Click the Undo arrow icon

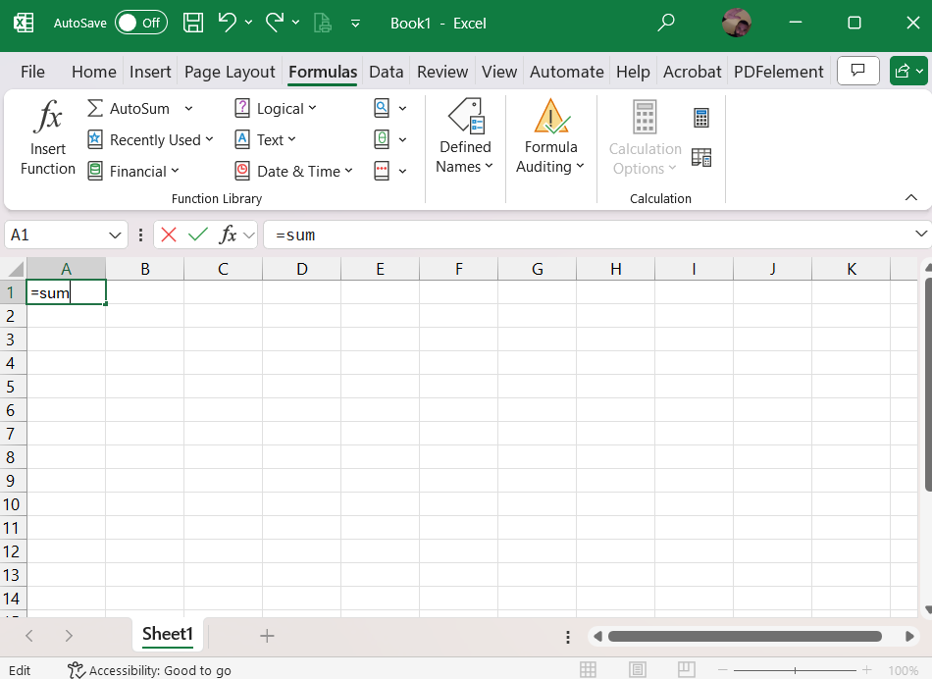click(227, 23)
